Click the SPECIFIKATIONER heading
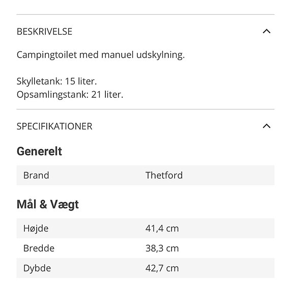The width and height of the screenshot is (291, 293). pos(54,126)
